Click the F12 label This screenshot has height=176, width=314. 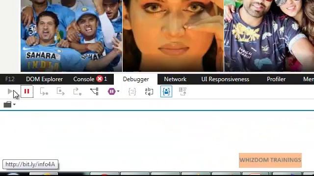[x=10, y=79]
